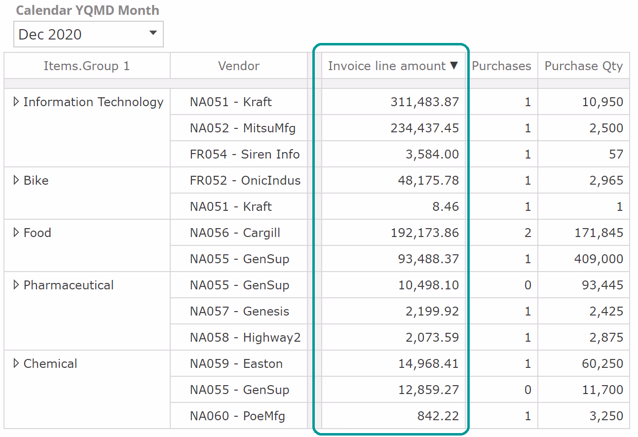The height and width of the screenshot is (437, 638).
Task: Expand the Chemical group row
Action: (x=16, y=363)
